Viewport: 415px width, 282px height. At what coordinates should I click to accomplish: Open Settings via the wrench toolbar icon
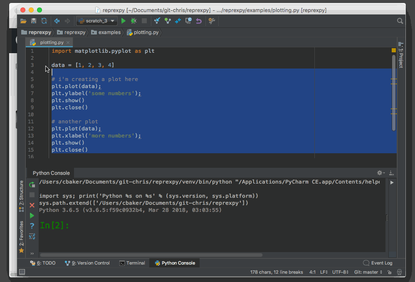tap(212, 21)
